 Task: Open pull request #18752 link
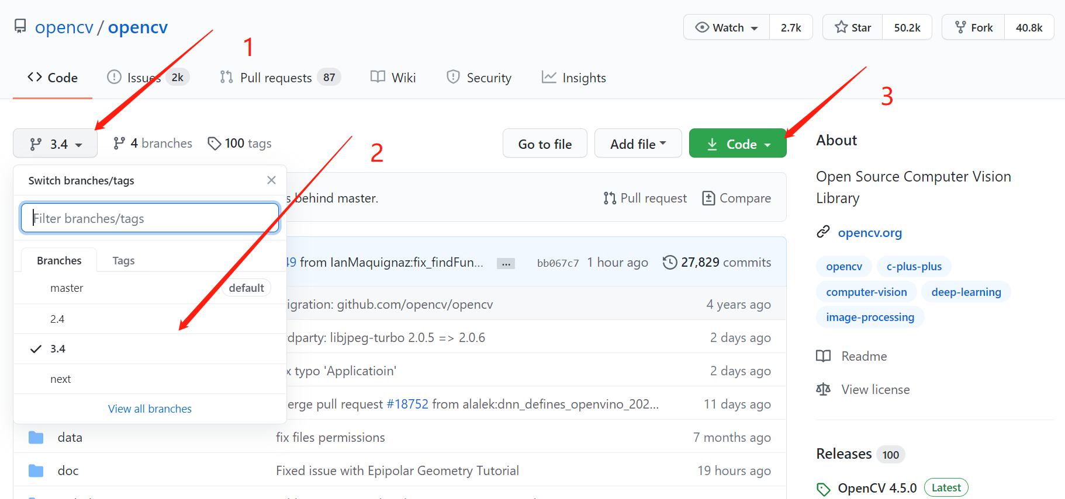tap(407, 404)
